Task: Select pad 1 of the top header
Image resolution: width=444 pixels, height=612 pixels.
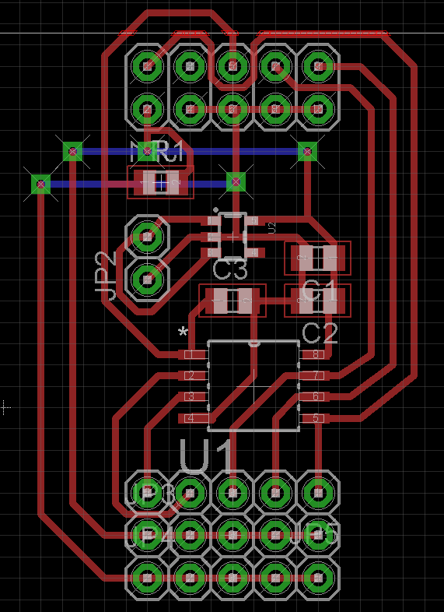Action: [x=147, y=66]
